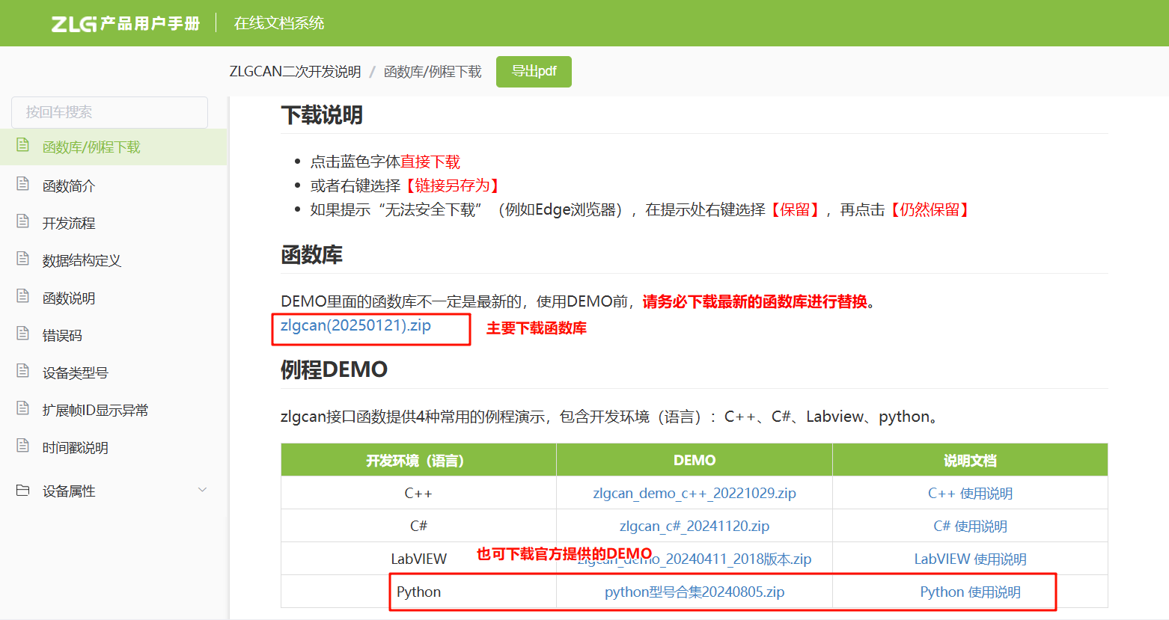Viewport: 1169px width, 620px height.
Task: Click document icon beside 函数说明
Action: click(22, 296)
